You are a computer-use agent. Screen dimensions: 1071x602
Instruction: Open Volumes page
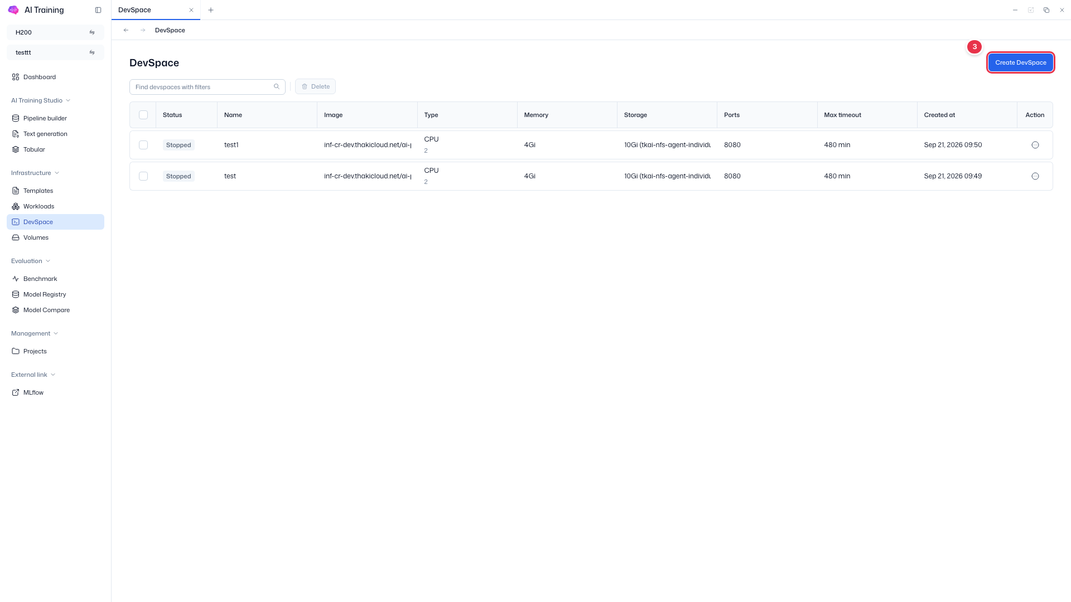(55, 237)
